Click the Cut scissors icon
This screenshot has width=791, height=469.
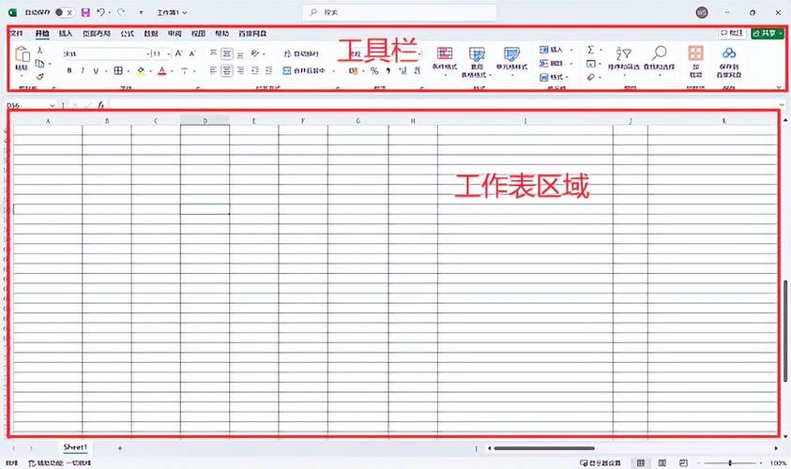tap(40, 51)
